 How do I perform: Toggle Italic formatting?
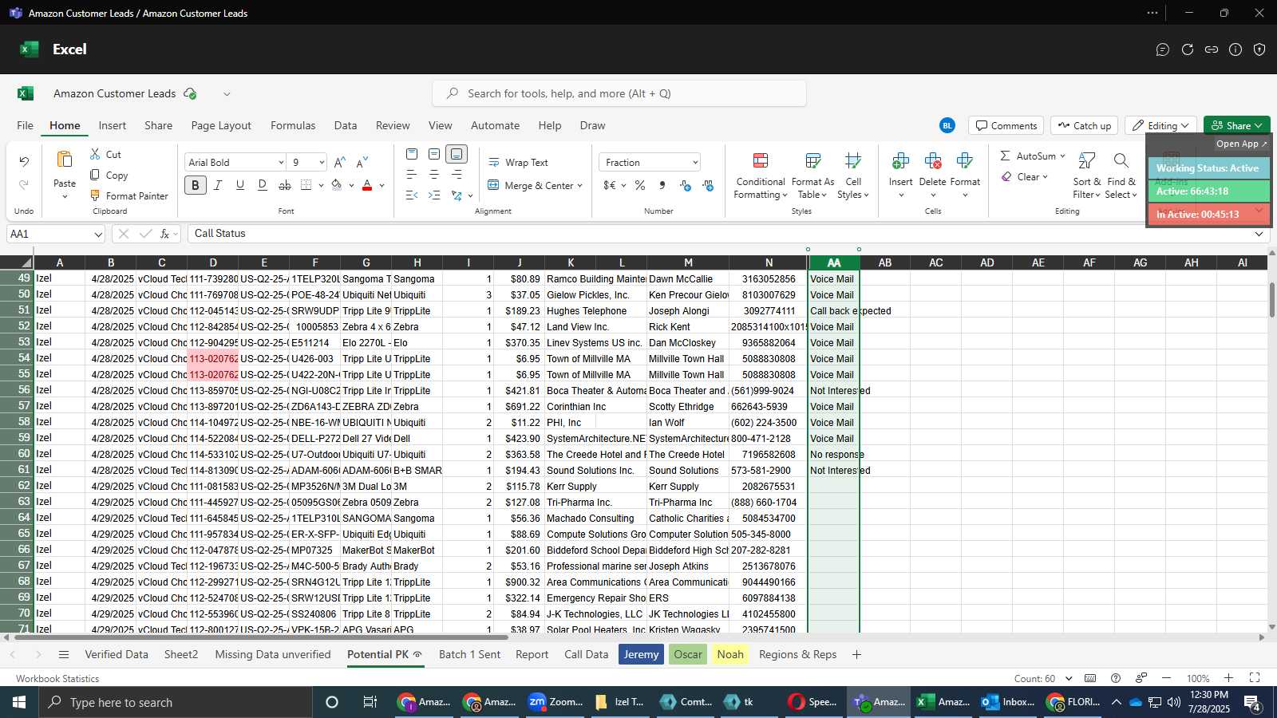tap(217, 185)
